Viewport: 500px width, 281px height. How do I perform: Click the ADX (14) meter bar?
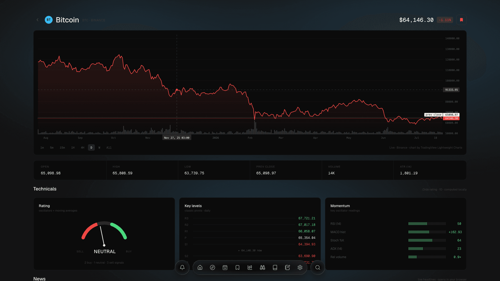point(427,249)
